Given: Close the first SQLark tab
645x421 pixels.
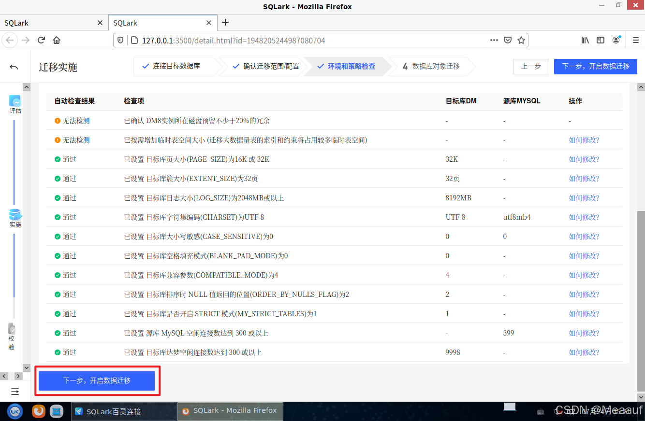Looking at the screenshot, I should click(x=100, y=23).
